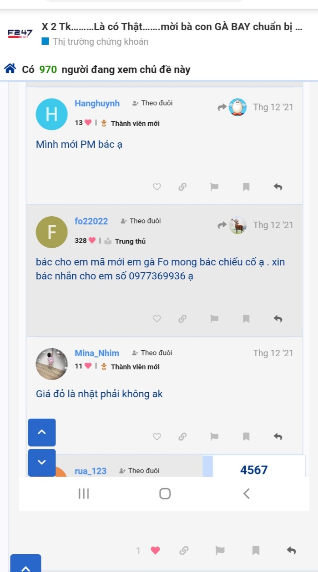Open Thị trường chứng khoán category
The image size is (318, 572).
click(x=100, y=42)
